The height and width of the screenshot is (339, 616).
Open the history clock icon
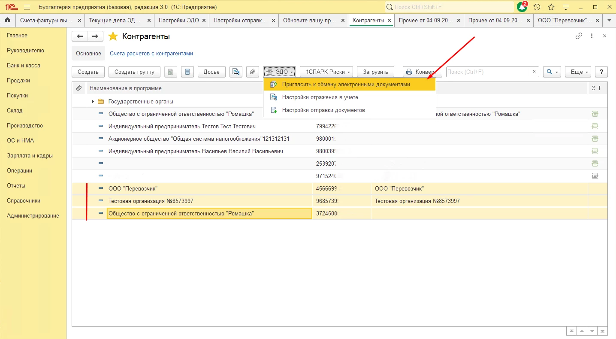(x=537, y=7)
